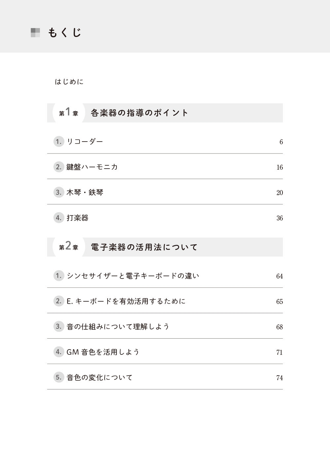Click the もくじ page title

click(65, 33)
